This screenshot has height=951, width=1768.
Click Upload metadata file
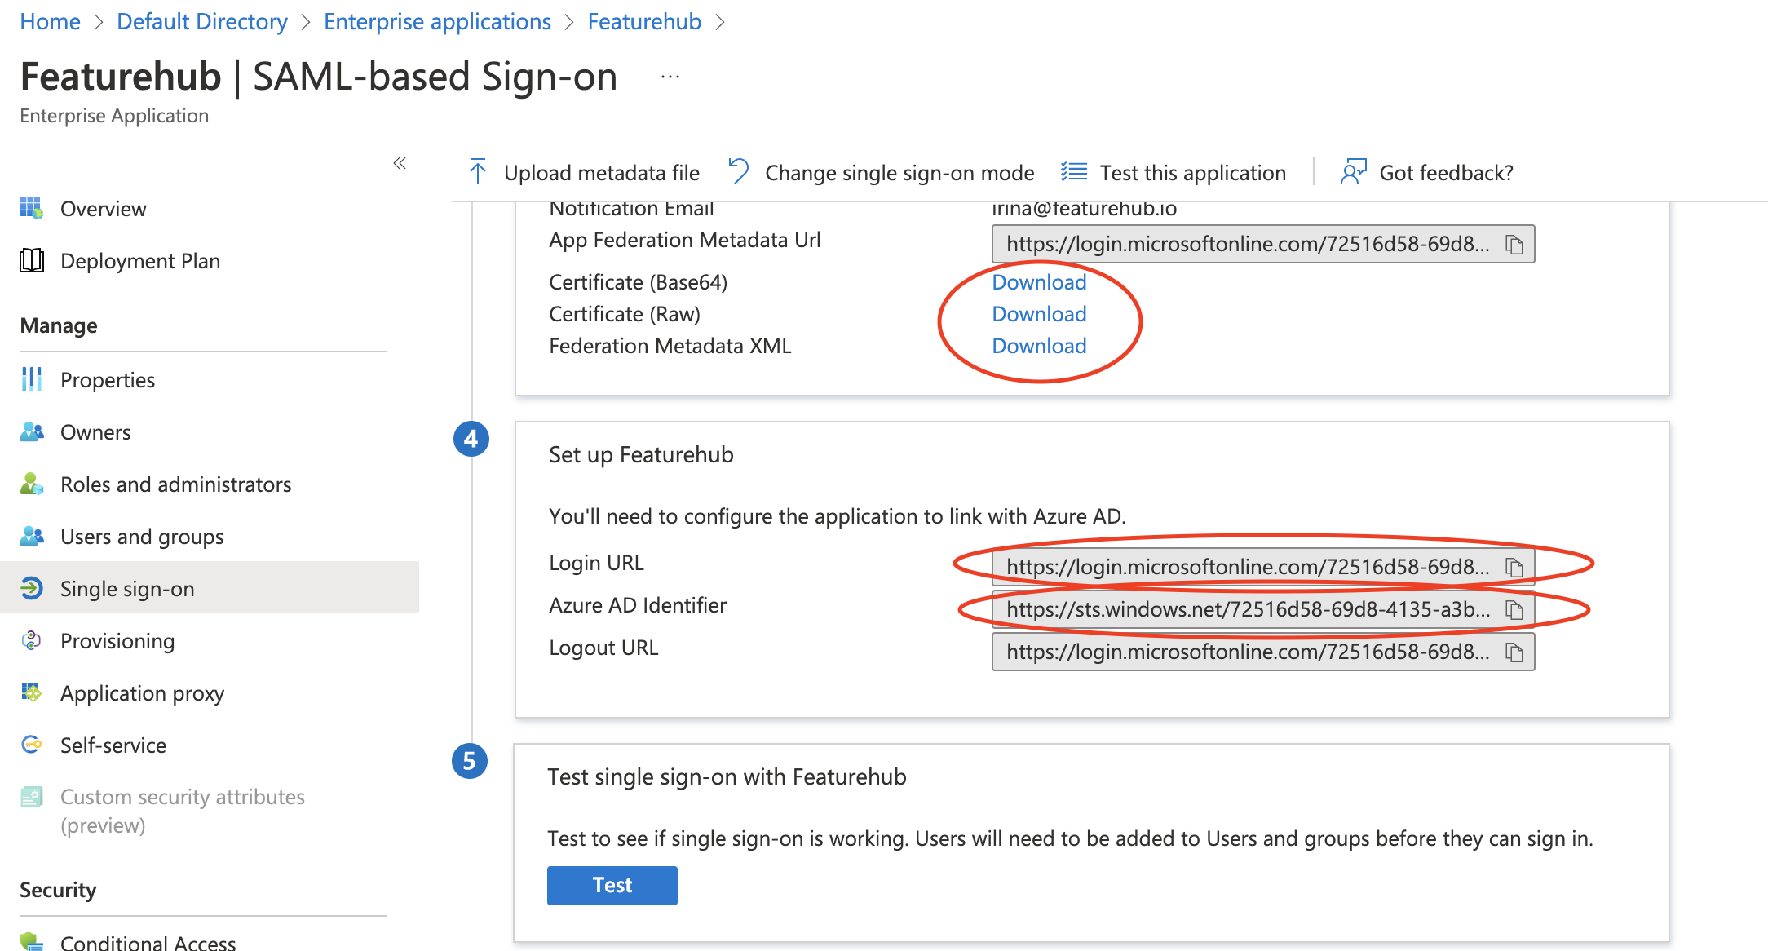click(601, 172)
